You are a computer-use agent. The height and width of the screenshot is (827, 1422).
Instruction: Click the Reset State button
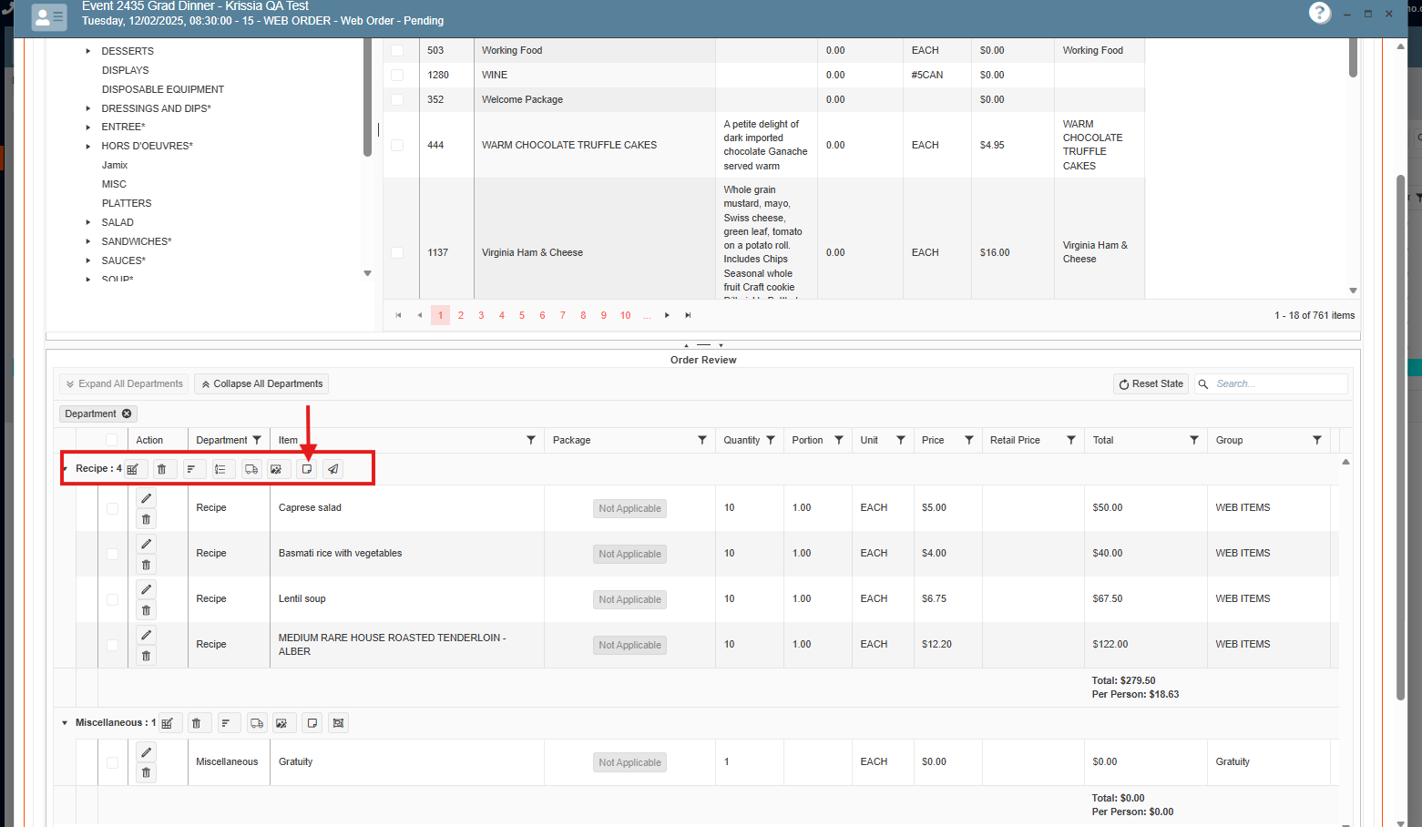coord(1151,384)
